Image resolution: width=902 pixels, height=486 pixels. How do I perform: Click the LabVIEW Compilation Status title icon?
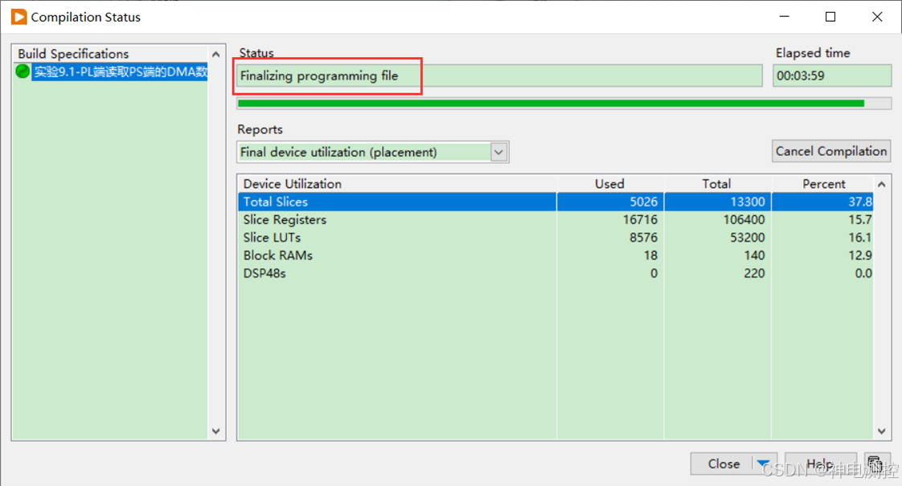tap(19, 17)
